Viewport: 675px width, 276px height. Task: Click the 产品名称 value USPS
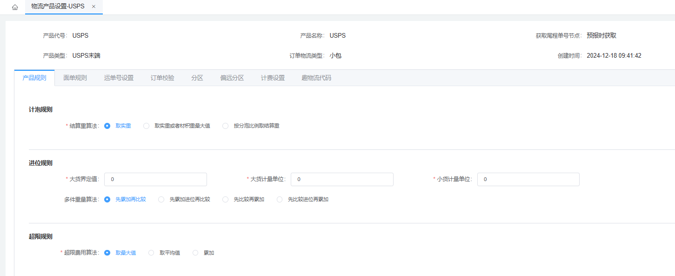point(338,35)
